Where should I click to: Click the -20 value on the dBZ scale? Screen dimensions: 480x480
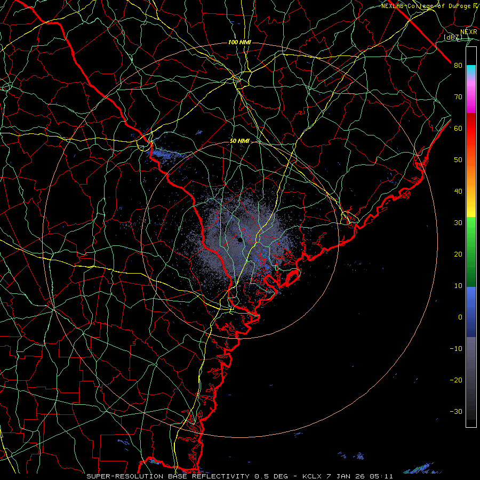click(x=456, y=380)
